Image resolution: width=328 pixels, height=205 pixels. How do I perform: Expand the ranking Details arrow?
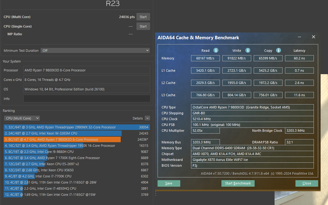pyautogui.click(x=147, y=118)
